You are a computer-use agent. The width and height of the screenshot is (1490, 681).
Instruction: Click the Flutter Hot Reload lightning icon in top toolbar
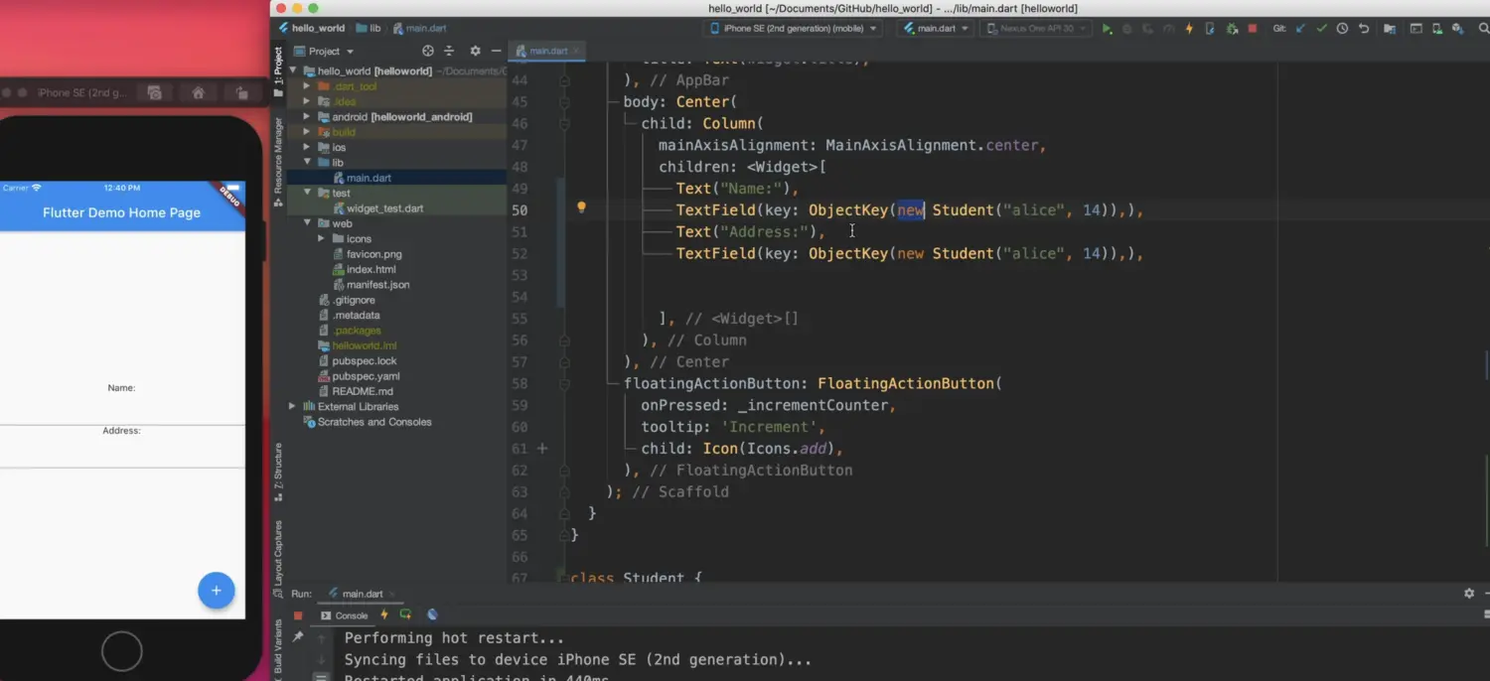click(1189, 29)
